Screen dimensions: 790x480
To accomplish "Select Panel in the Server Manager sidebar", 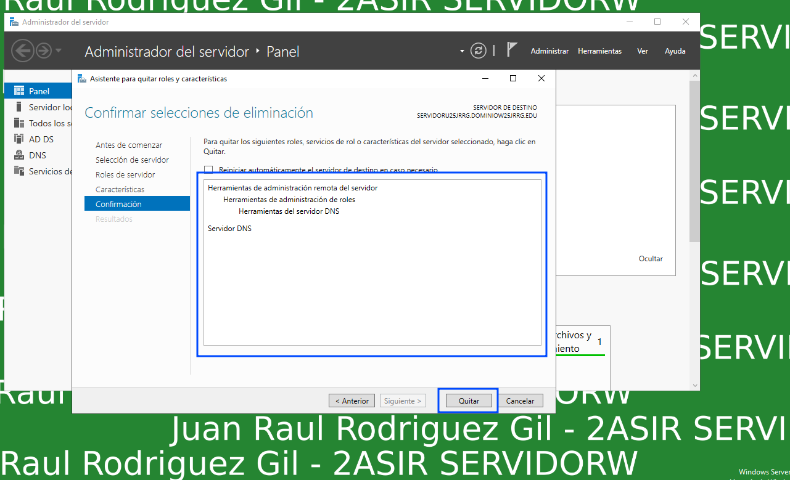I will tap(38, 91).
